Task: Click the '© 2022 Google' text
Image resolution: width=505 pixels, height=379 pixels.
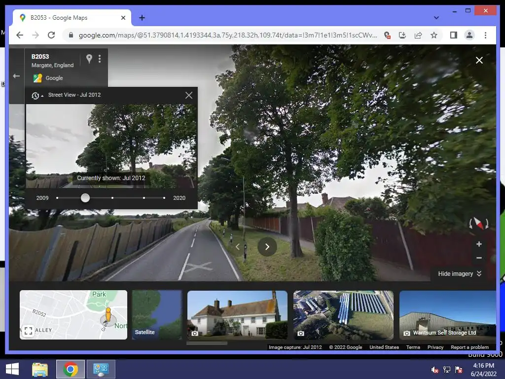Action: click(x=346, y=347)
